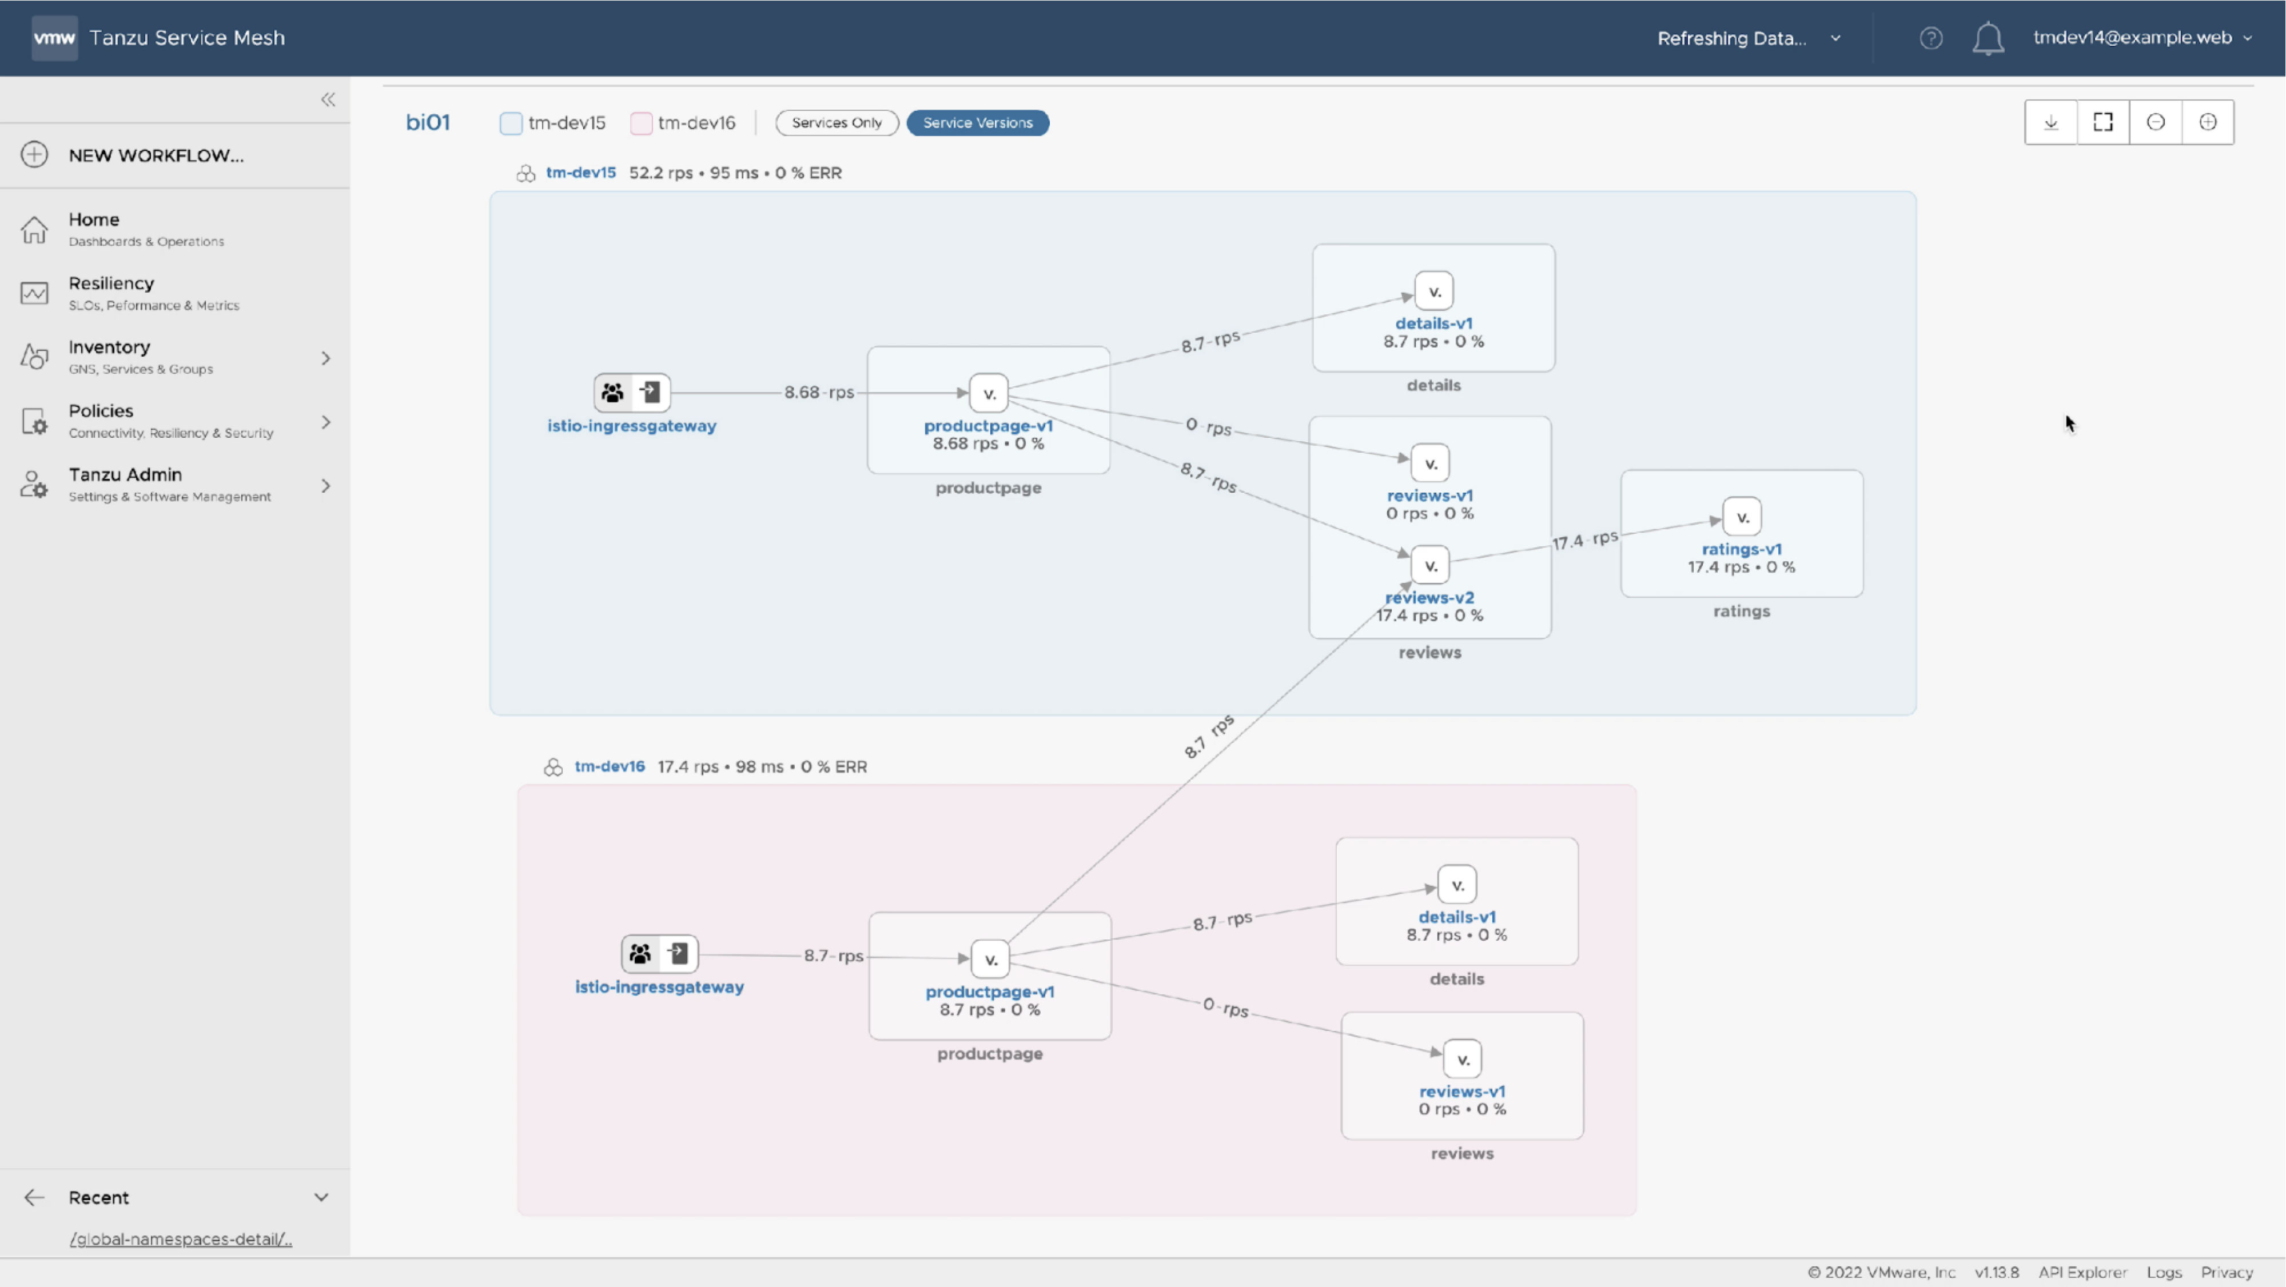
Task: Click the 17.4 rps edge label
Action: pyautogui.click(x=1585, y=539)
